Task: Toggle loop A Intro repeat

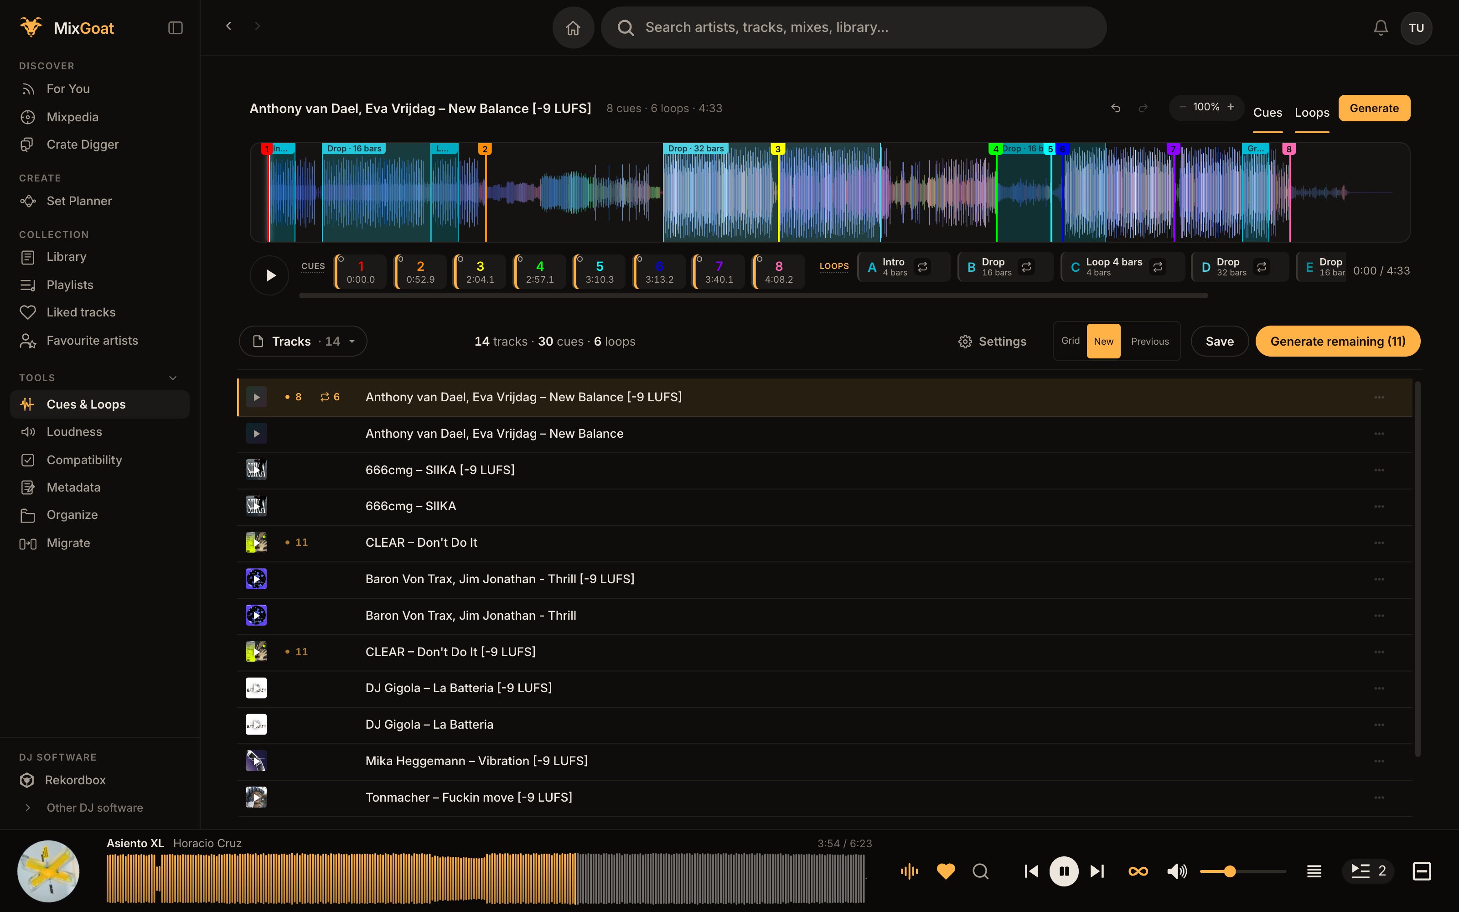Action: coord(922,267)
